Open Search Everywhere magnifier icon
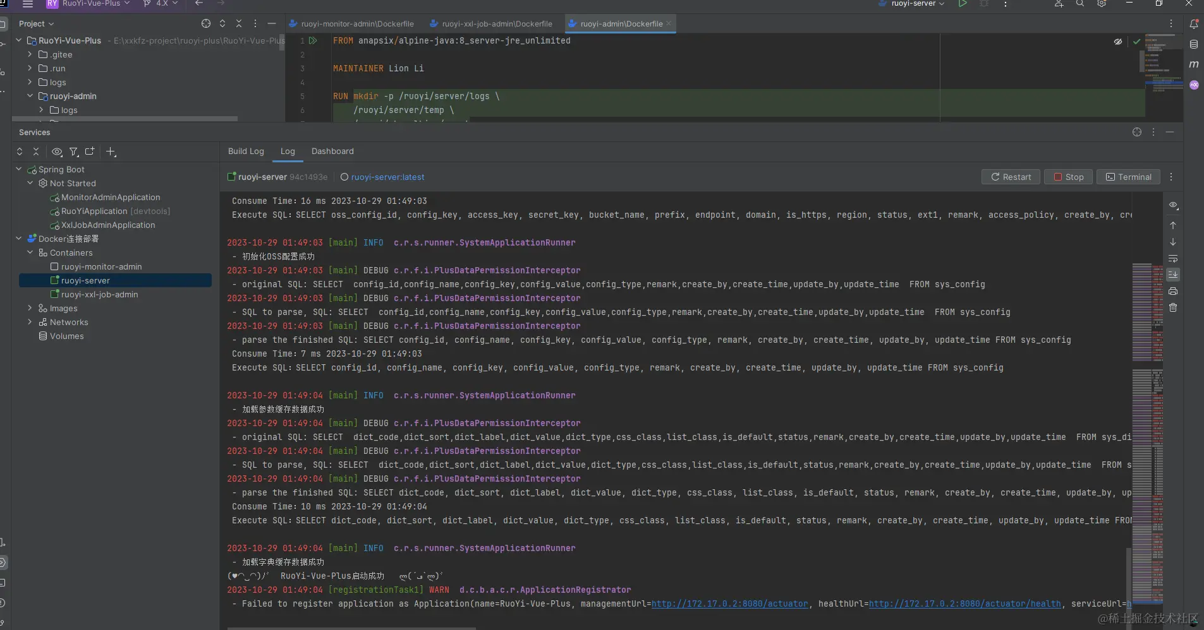The width and height of the screenshot is (1204, 630). pos(1080,4)
